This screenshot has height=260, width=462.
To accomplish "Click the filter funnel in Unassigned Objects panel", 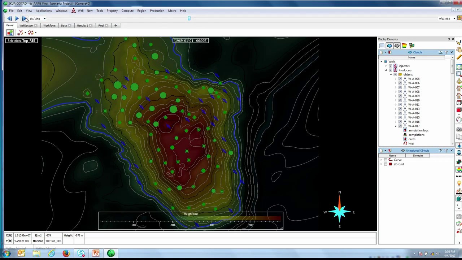I will 447,151.
